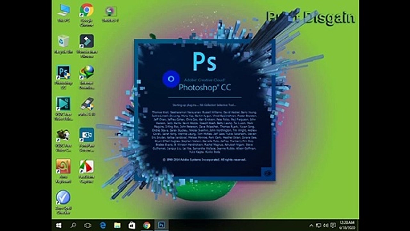Select the FastStone Capture desktop shortcut

[87, 171]
